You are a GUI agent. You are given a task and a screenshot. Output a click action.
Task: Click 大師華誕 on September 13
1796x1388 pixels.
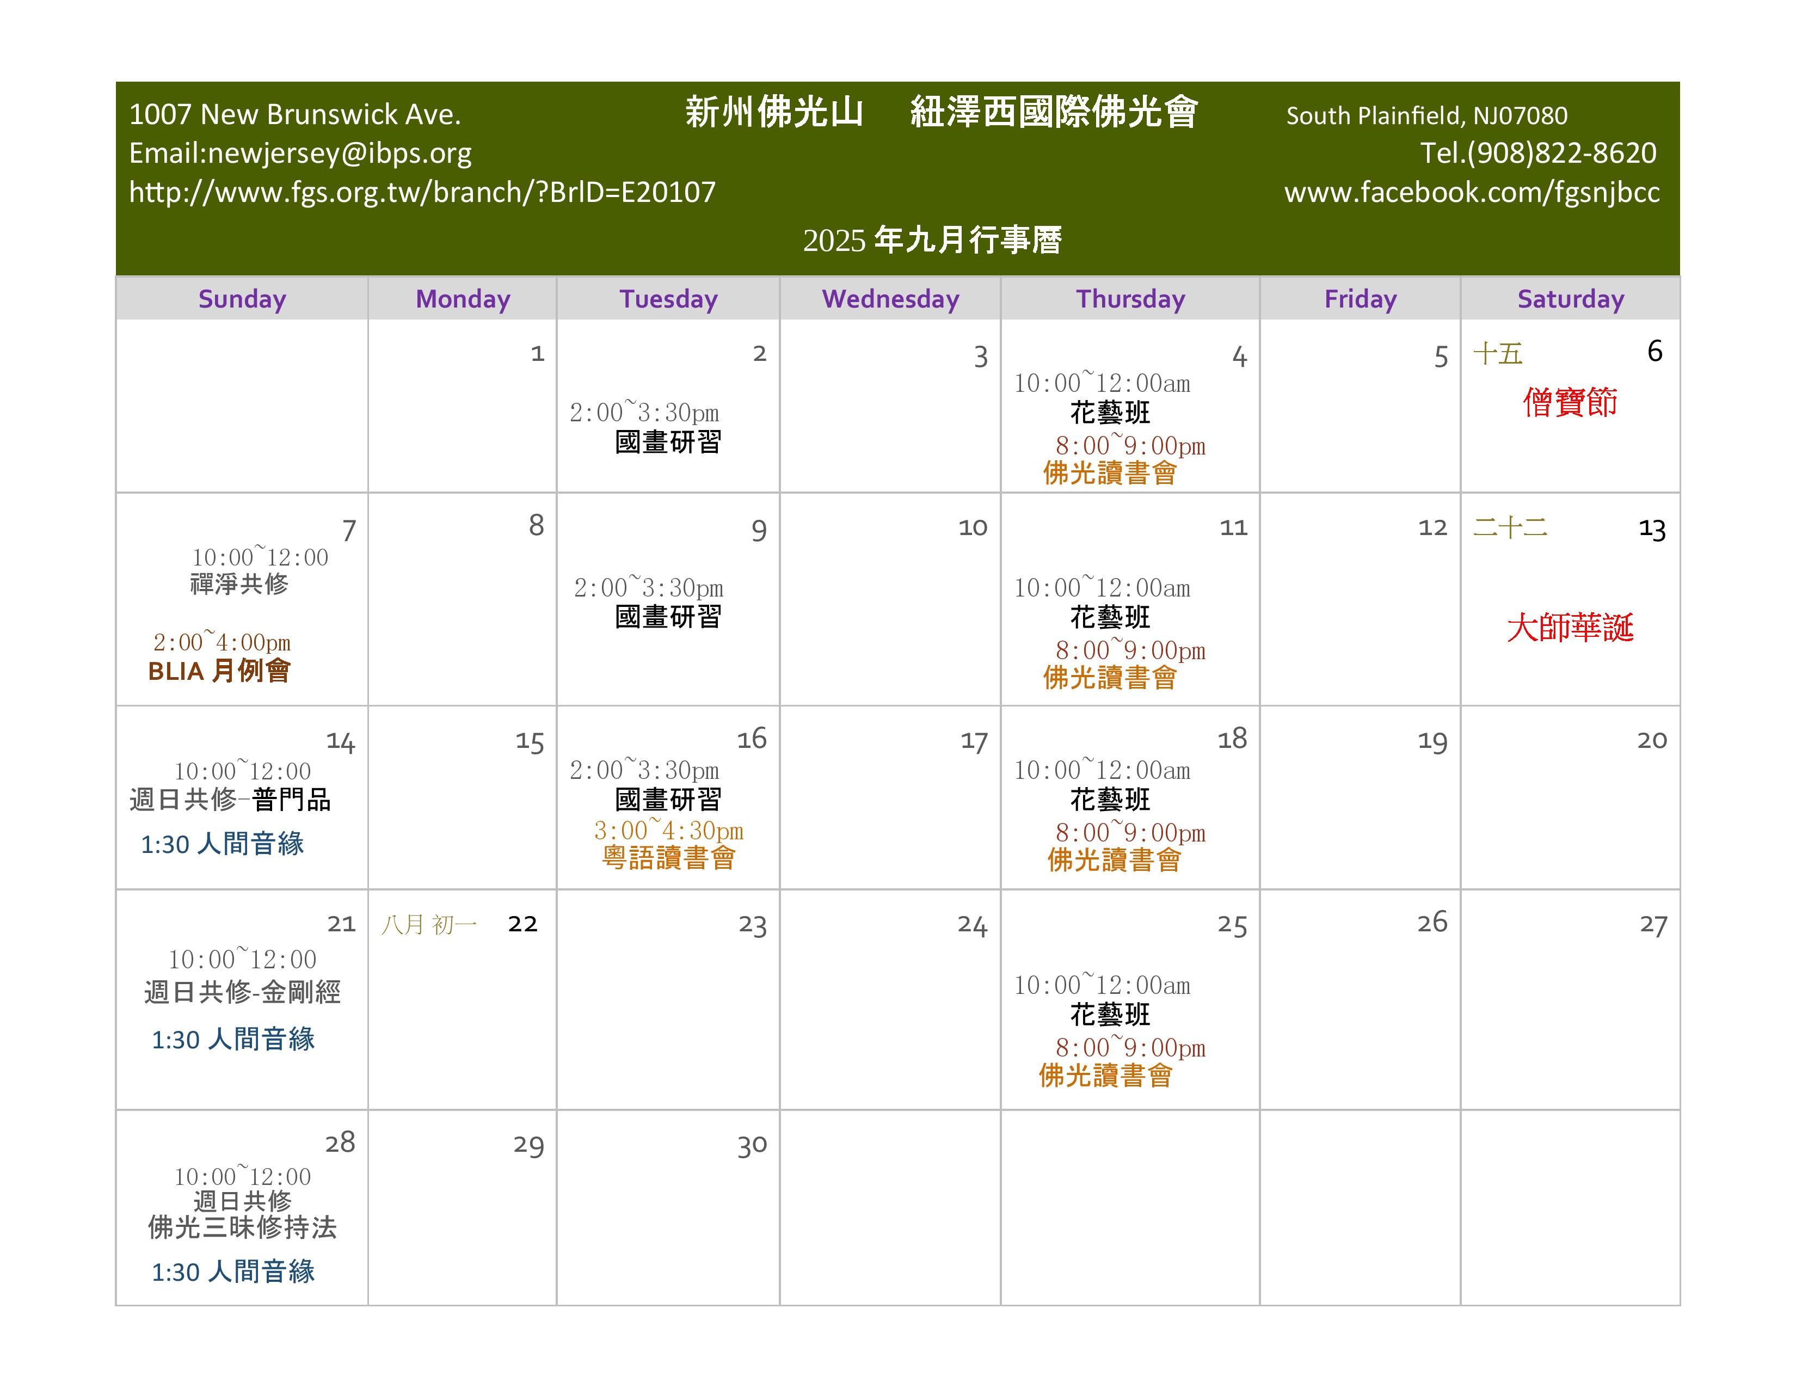[x=1570, y=628]
